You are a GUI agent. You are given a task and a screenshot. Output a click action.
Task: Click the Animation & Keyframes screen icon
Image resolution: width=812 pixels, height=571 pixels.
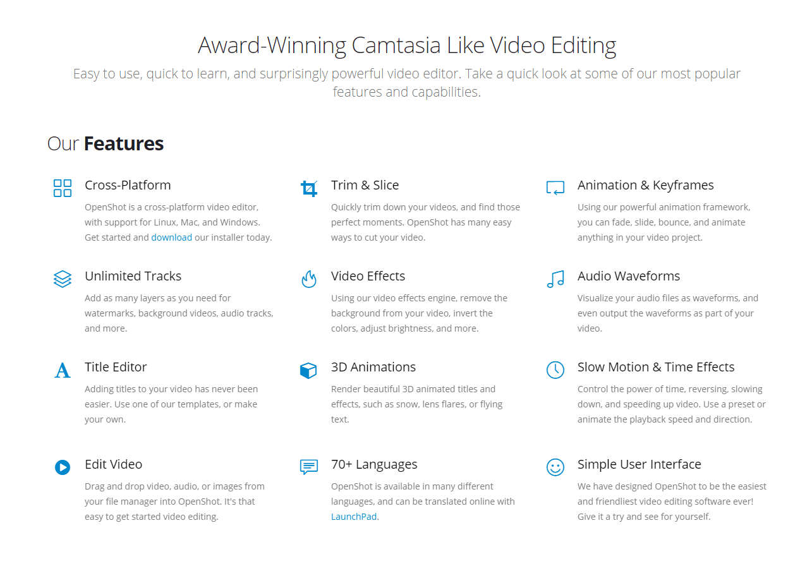coord(555,188)
